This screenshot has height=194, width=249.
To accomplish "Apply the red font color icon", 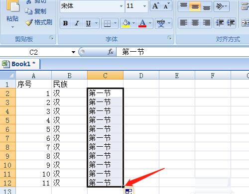I will point(142,23).
